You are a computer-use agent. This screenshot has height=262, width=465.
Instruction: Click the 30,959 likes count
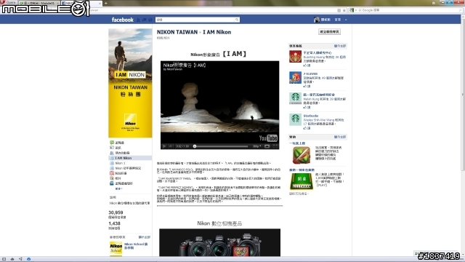(x=116, y=213)
